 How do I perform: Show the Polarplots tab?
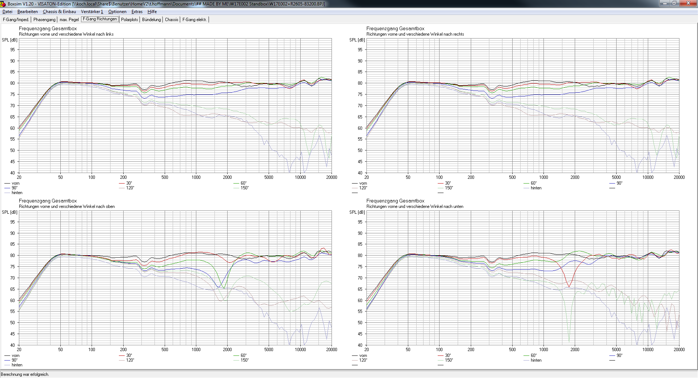click(x=129, y=20)
